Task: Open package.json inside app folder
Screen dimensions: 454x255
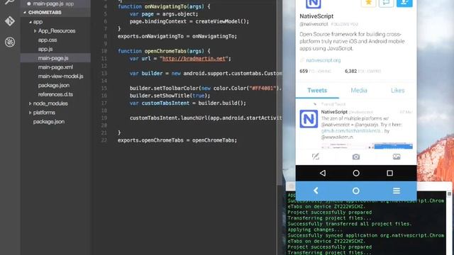Action: [x=54, y=85]
